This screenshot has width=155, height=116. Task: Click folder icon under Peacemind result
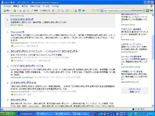tap(12, 46)
